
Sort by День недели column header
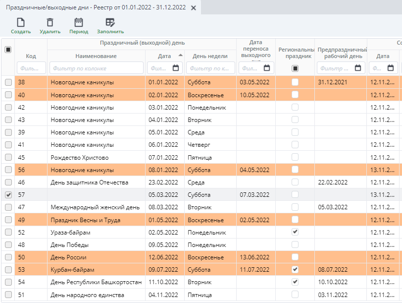[x=210, y=56]
